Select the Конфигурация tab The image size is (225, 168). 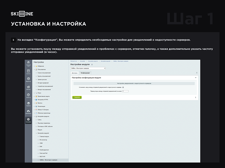(x=85, y=73)
